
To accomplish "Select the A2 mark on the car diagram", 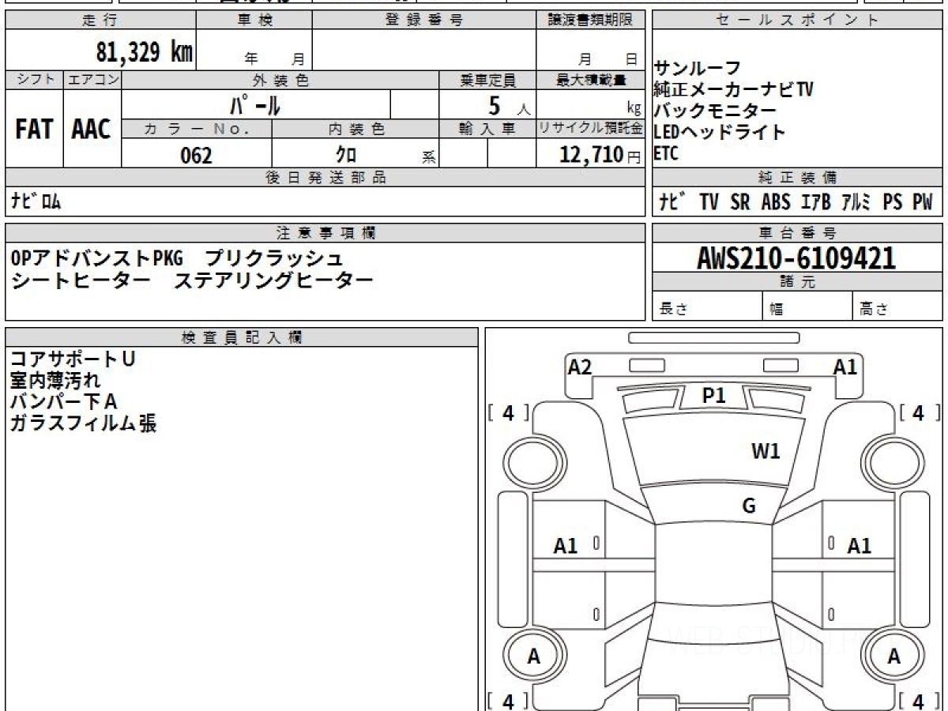I will pos(580,367).
